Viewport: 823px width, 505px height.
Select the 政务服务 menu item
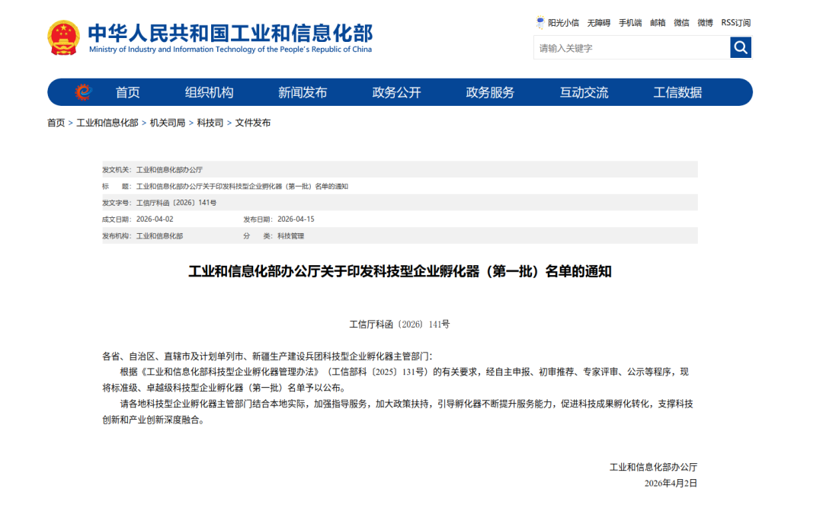coord(490,92)
